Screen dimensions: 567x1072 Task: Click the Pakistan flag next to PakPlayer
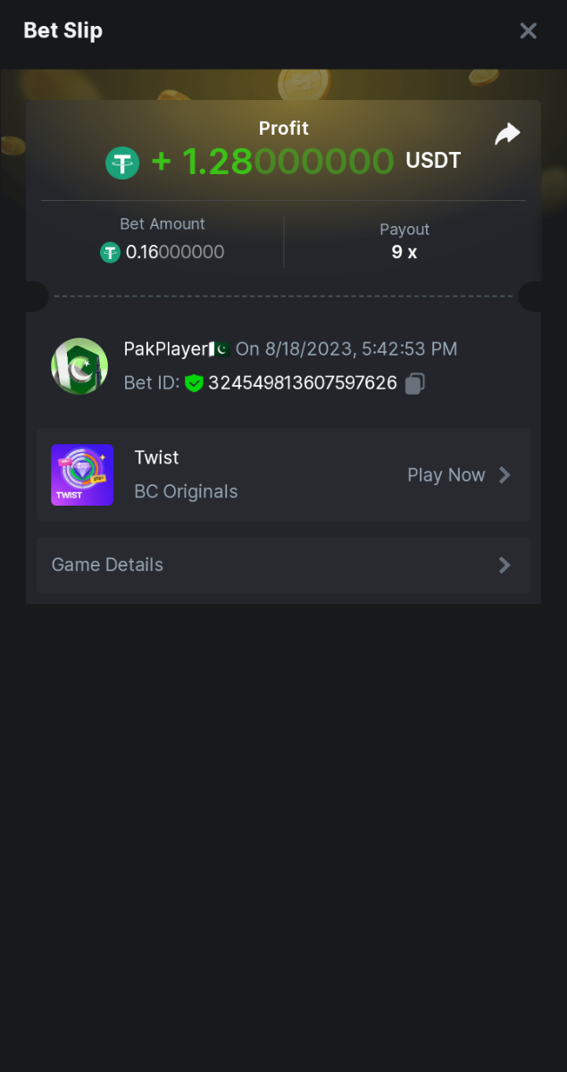[x=220, y=349]
